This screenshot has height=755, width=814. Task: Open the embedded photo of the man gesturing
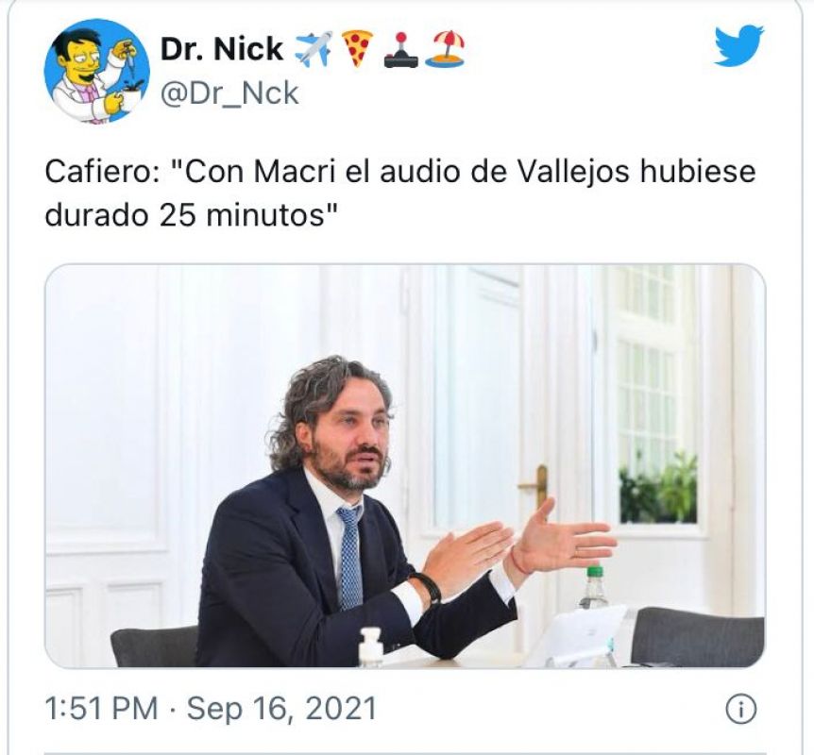point(405,465)
